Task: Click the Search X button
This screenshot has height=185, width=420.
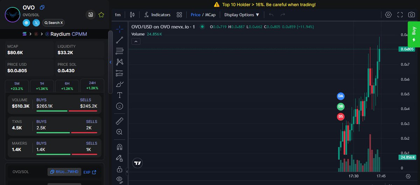Action: [54, 23]
